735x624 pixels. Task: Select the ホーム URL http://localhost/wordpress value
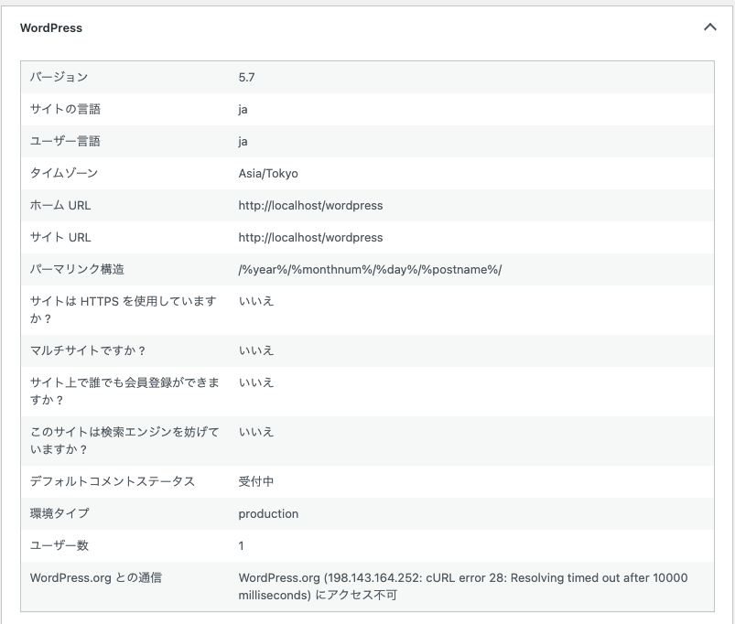(x=310, y=205)
